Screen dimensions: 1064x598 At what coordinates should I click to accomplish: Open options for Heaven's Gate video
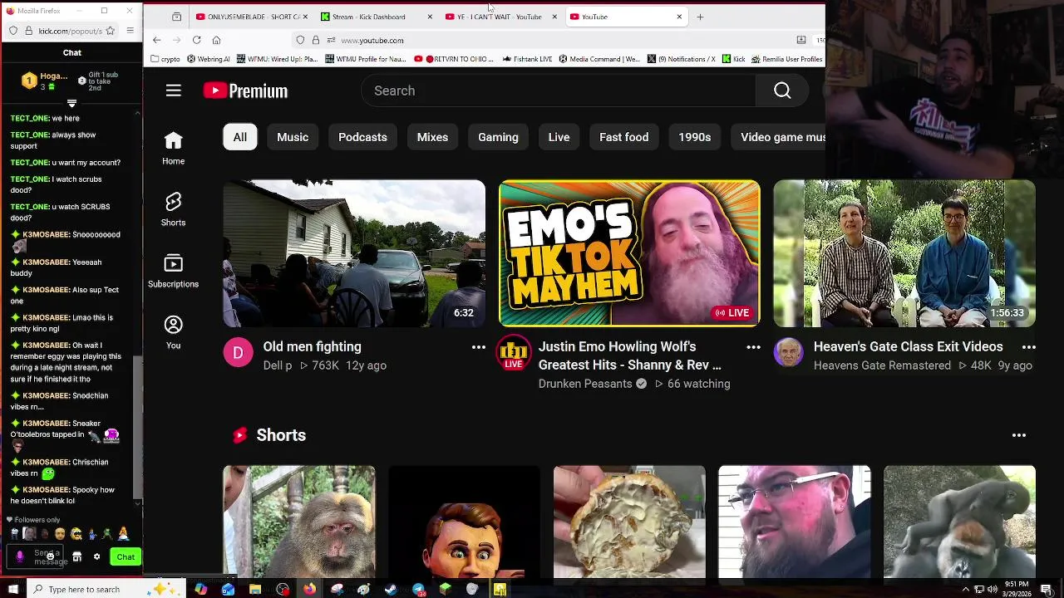point(1028,347)
